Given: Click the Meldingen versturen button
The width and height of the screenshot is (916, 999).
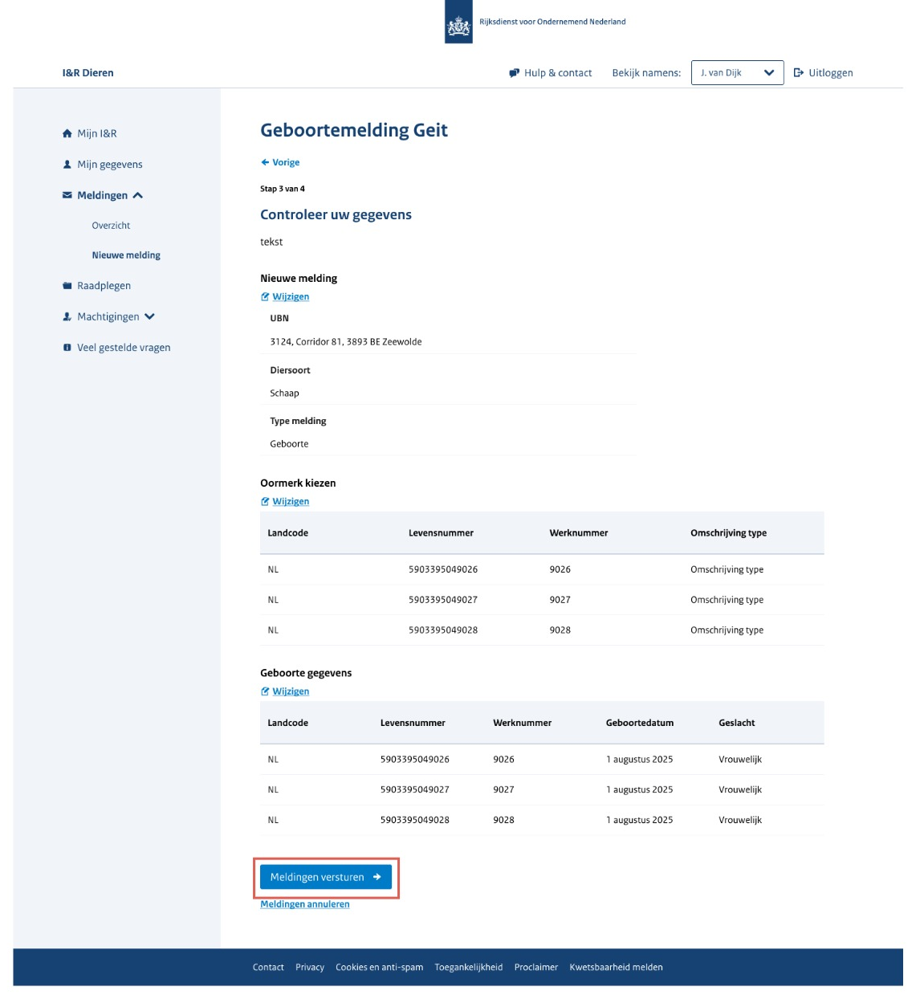Looking at the screenshot, I should click(326, 877).
